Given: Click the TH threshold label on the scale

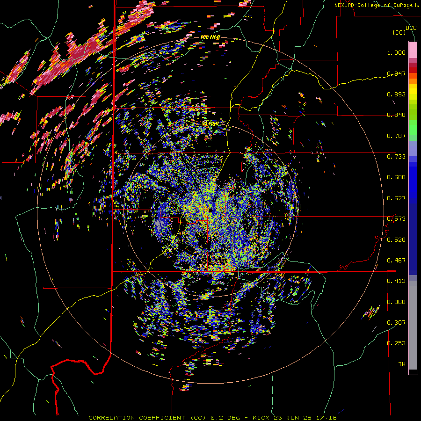Looking at the screenshot, I should click(x=402, y=364).
